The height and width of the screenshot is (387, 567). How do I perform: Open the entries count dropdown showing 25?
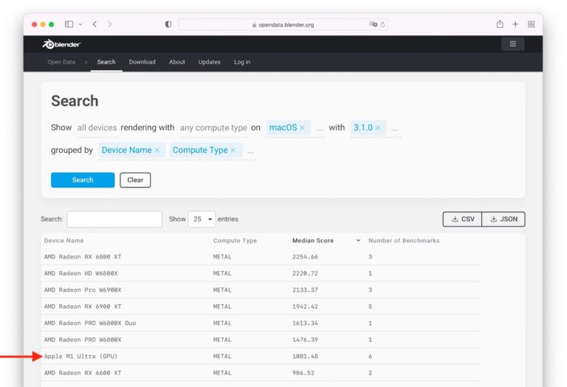(x=201, y=219)
